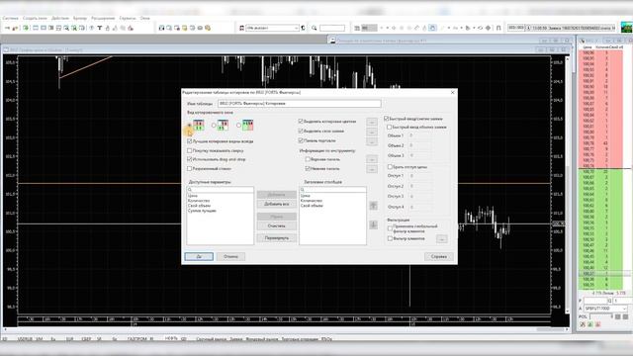Open the 'Система' menu
The image size is (633, 356).
point(10,18)
